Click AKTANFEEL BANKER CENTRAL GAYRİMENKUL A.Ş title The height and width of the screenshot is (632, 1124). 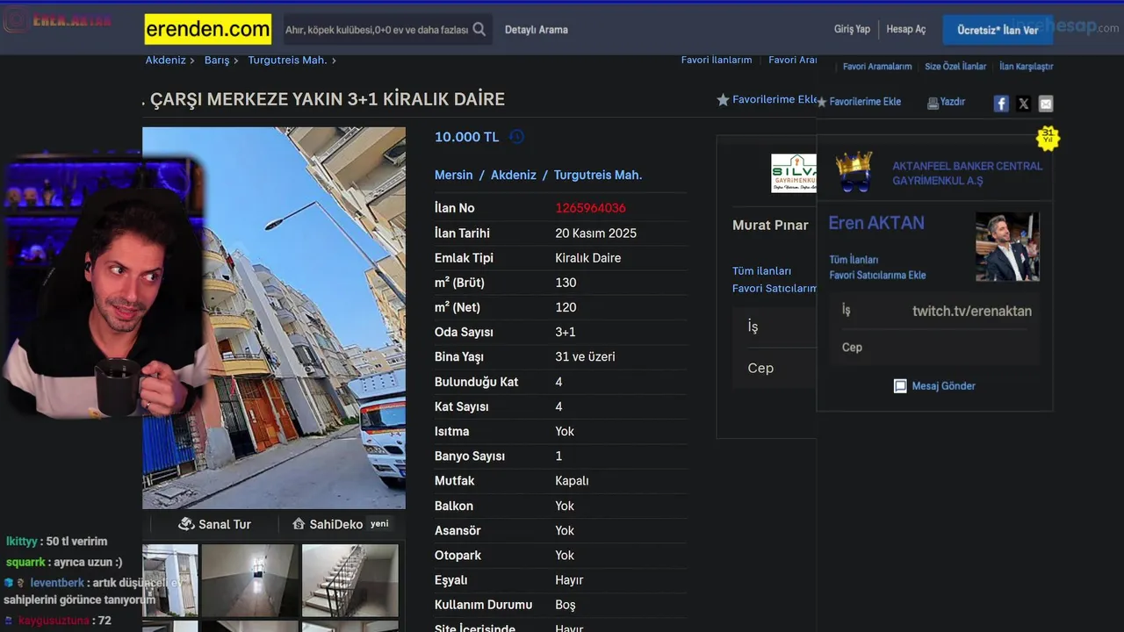coord(967,173)
